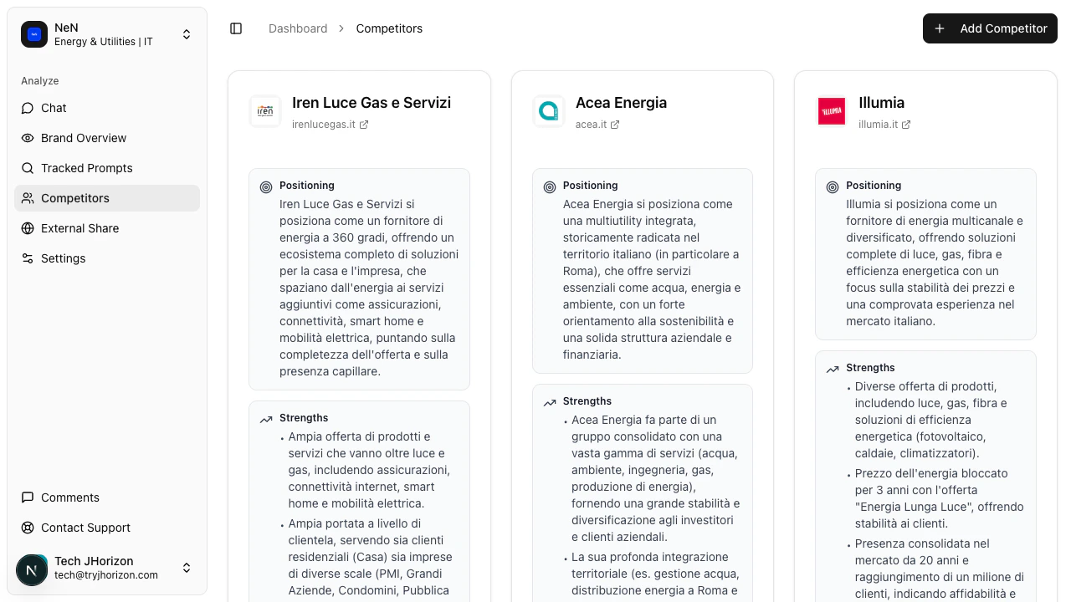The height and width of the screenshot is (602, 1071).
Task: Expand the NeN workspace switcher
Action: click(x=187, y=34)
